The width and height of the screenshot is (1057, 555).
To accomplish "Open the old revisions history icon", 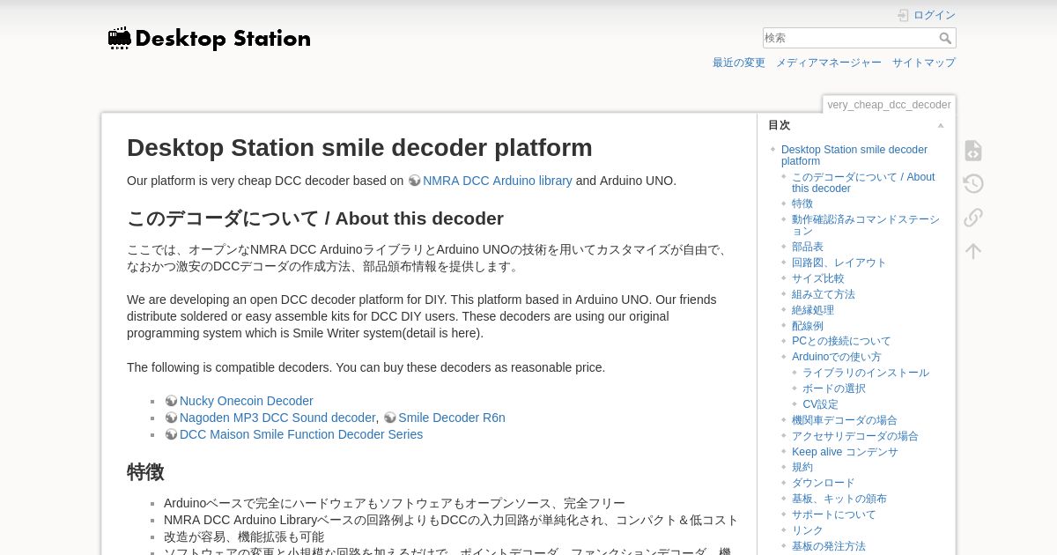I will [x=972, y=184].
